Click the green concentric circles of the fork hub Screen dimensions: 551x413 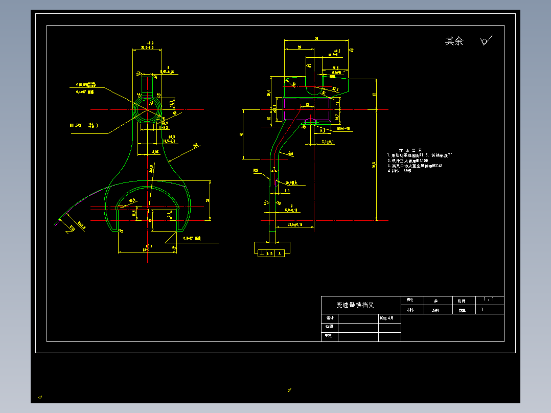click(x=147, y=110)
